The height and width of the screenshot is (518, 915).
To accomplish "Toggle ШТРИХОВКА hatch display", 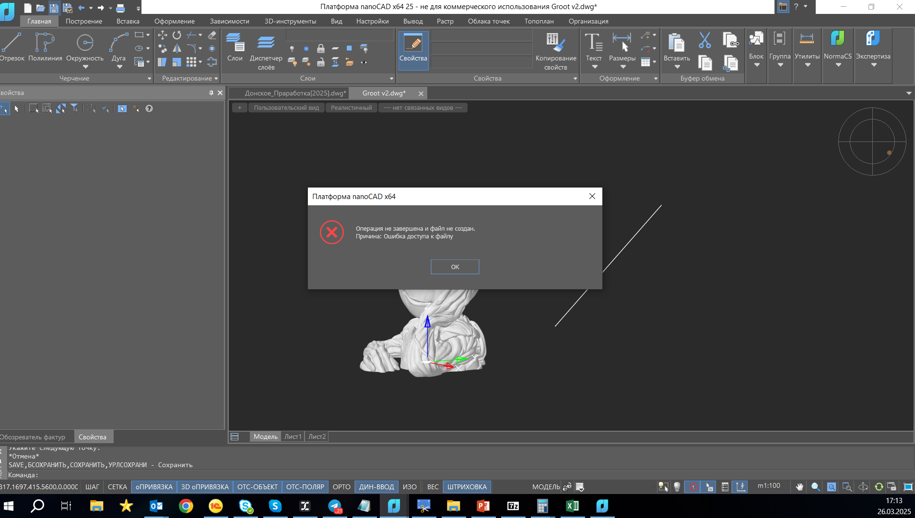I will point(467,487).
